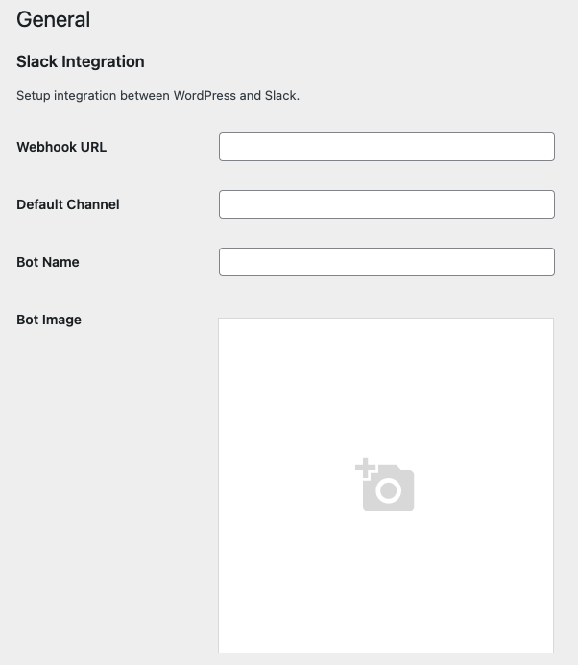The image size is (578, 665).
Task: Click top-right corner of Bot Image box
Action: click(551, 321)
